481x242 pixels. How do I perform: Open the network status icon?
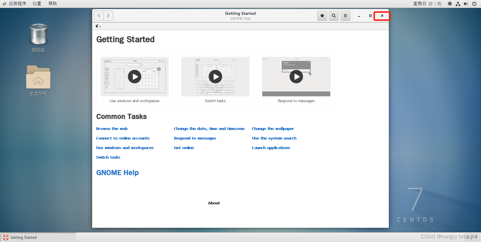click(x=458, y=4)
